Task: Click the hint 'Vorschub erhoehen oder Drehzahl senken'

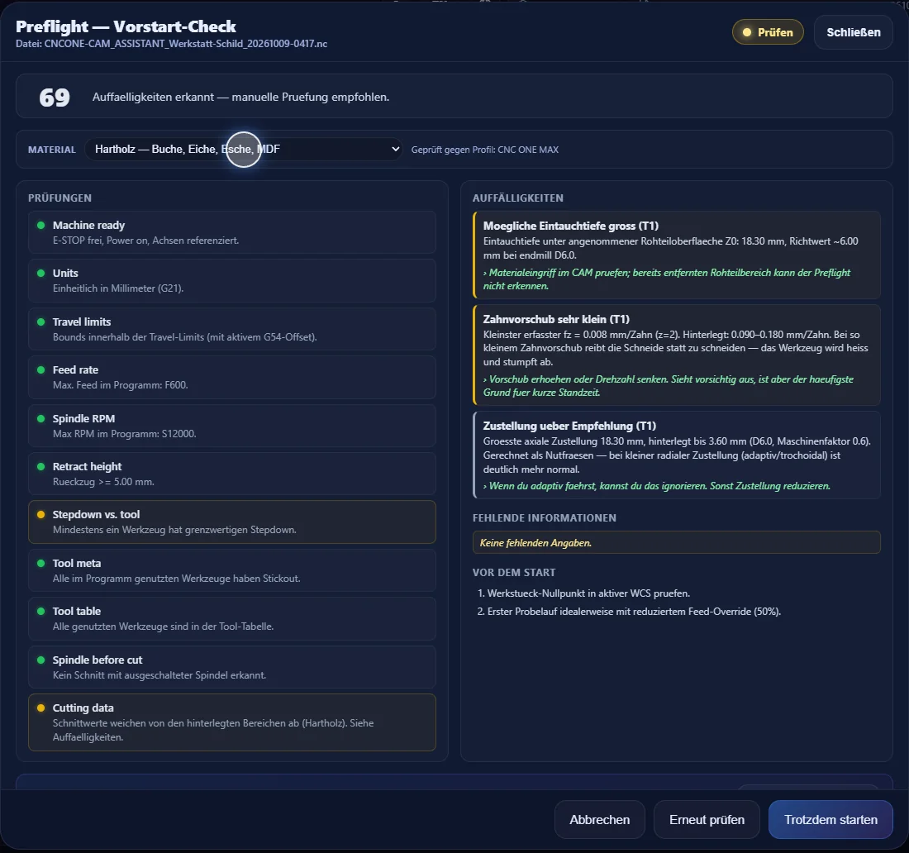Action: point(668,386)
